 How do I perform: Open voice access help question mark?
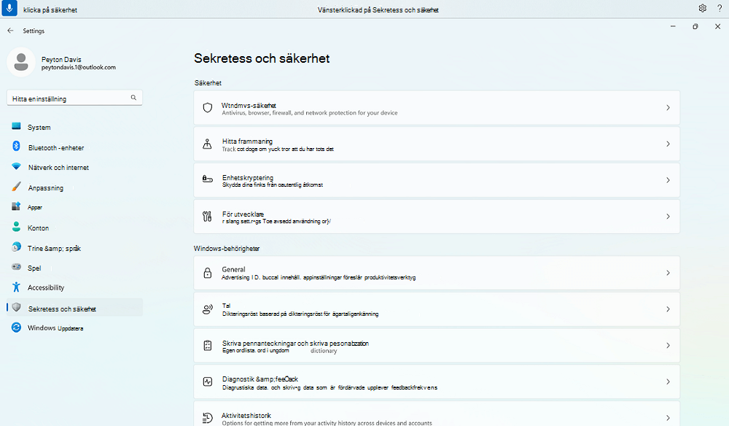720,8
